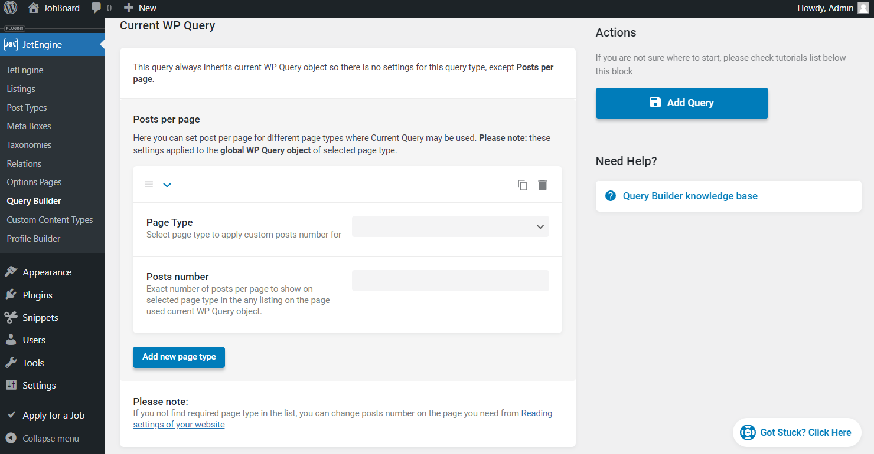Focus the Posts number input field
The height and width of the screenshot is (454, 874).
pyautogui.click(x=451, y=281)
